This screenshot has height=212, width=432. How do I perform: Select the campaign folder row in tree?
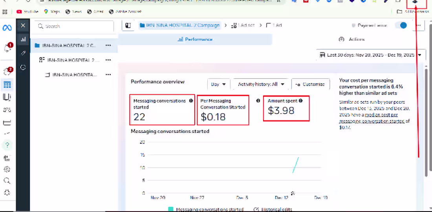tap(74, 46)
